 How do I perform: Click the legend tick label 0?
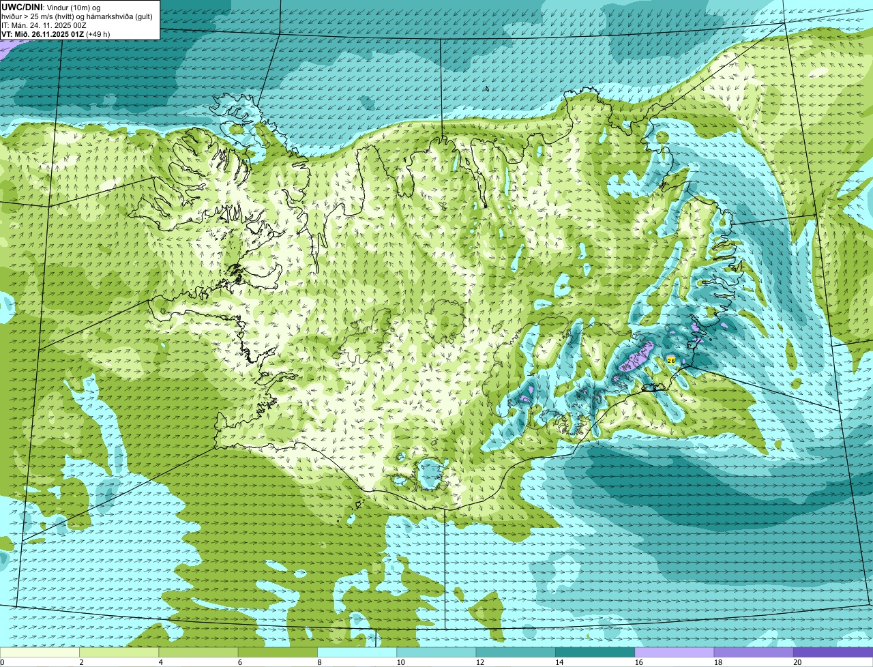[2, 662]
